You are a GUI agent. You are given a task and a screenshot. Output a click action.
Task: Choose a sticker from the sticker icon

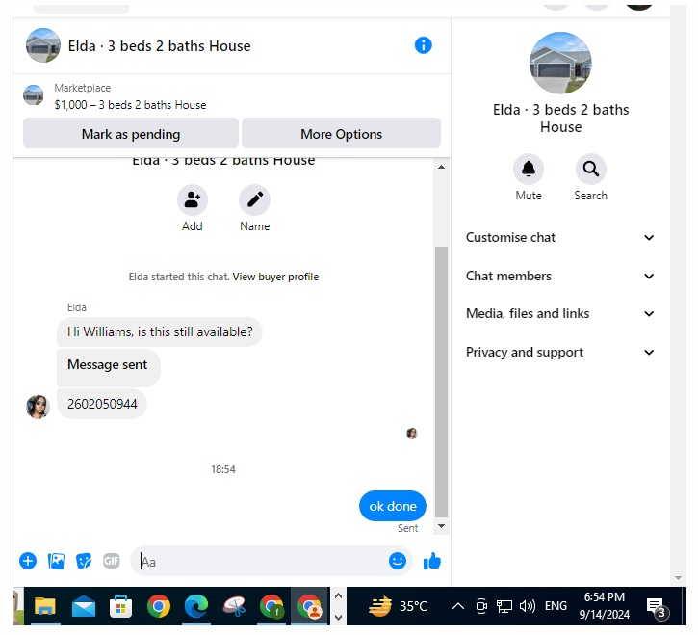(x=84, y=561)
